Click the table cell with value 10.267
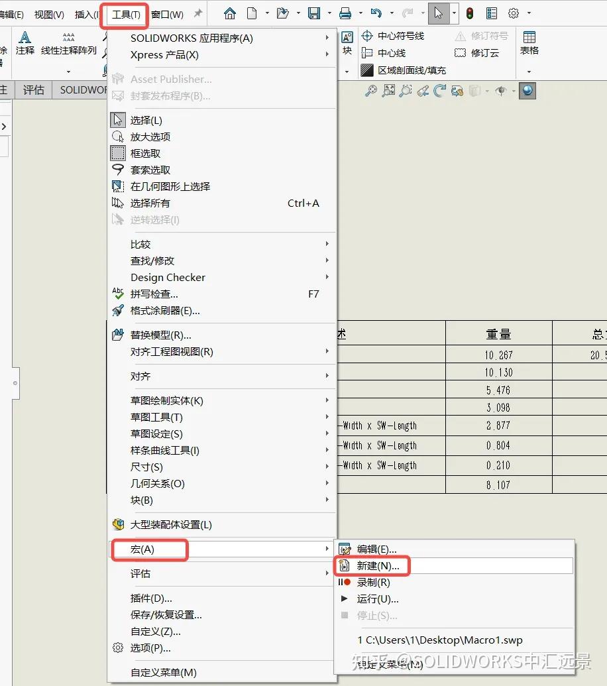607x686 pixels. 498,355
